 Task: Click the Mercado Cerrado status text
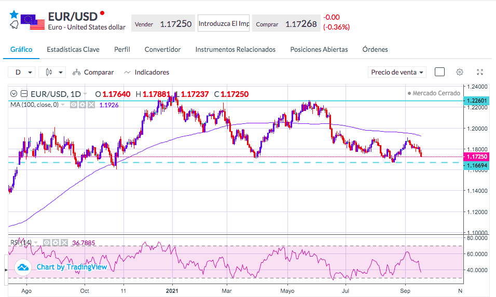(x=434, y=93)
